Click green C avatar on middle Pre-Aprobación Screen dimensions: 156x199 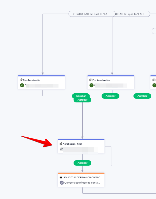(91, 85)
